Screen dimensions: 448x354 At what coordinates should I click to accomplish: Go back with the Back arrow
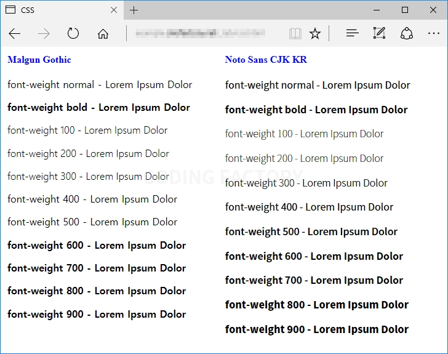click(15, 34)
